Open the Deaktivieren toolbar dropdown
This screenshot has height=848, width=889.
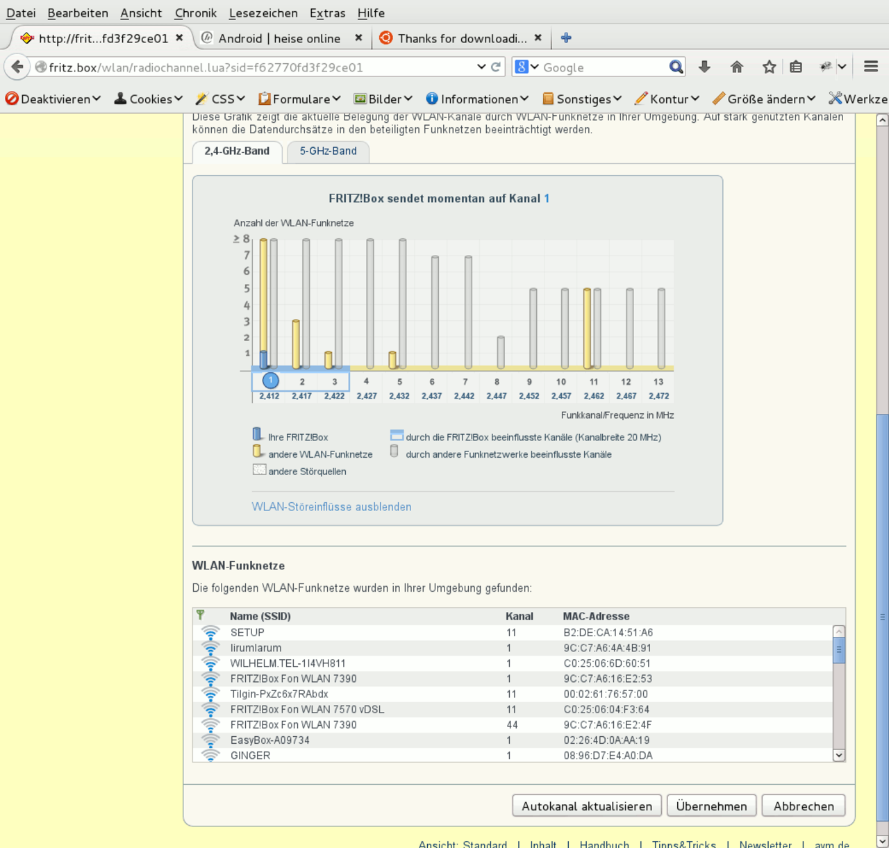pos(53,99)
